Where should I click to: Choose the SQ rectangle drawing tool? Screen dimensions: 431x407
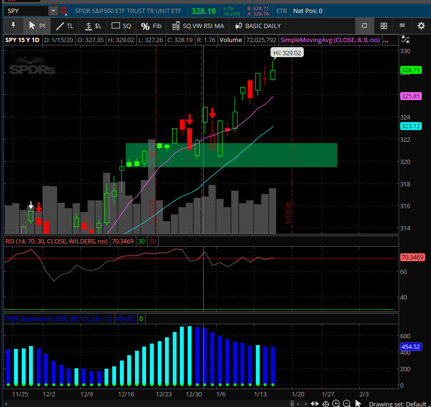[x=121, y=26]
